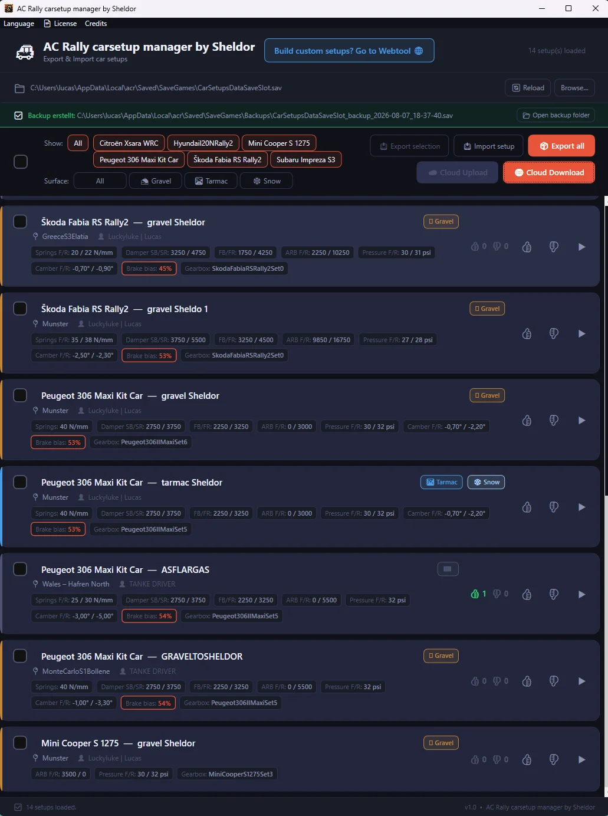Click the rally car app logo icon

coord(25,52)
